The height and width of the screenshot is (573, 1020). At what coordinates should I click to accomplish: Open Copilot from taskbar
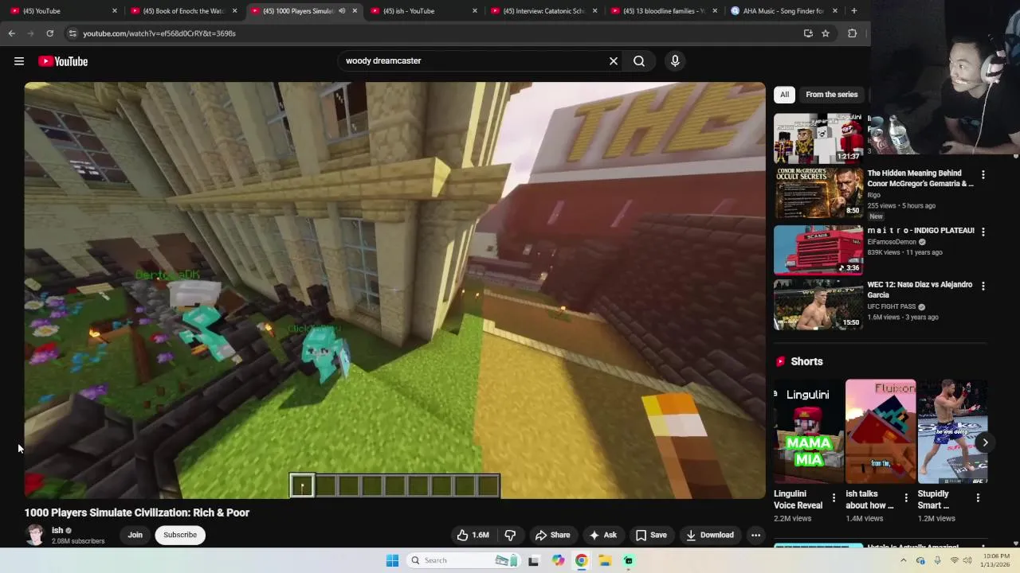coord(558,560)
